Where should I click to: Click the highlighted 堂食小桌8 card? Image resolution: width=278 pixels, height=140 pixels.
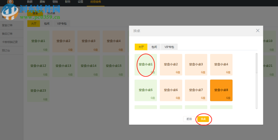(221, 90)
